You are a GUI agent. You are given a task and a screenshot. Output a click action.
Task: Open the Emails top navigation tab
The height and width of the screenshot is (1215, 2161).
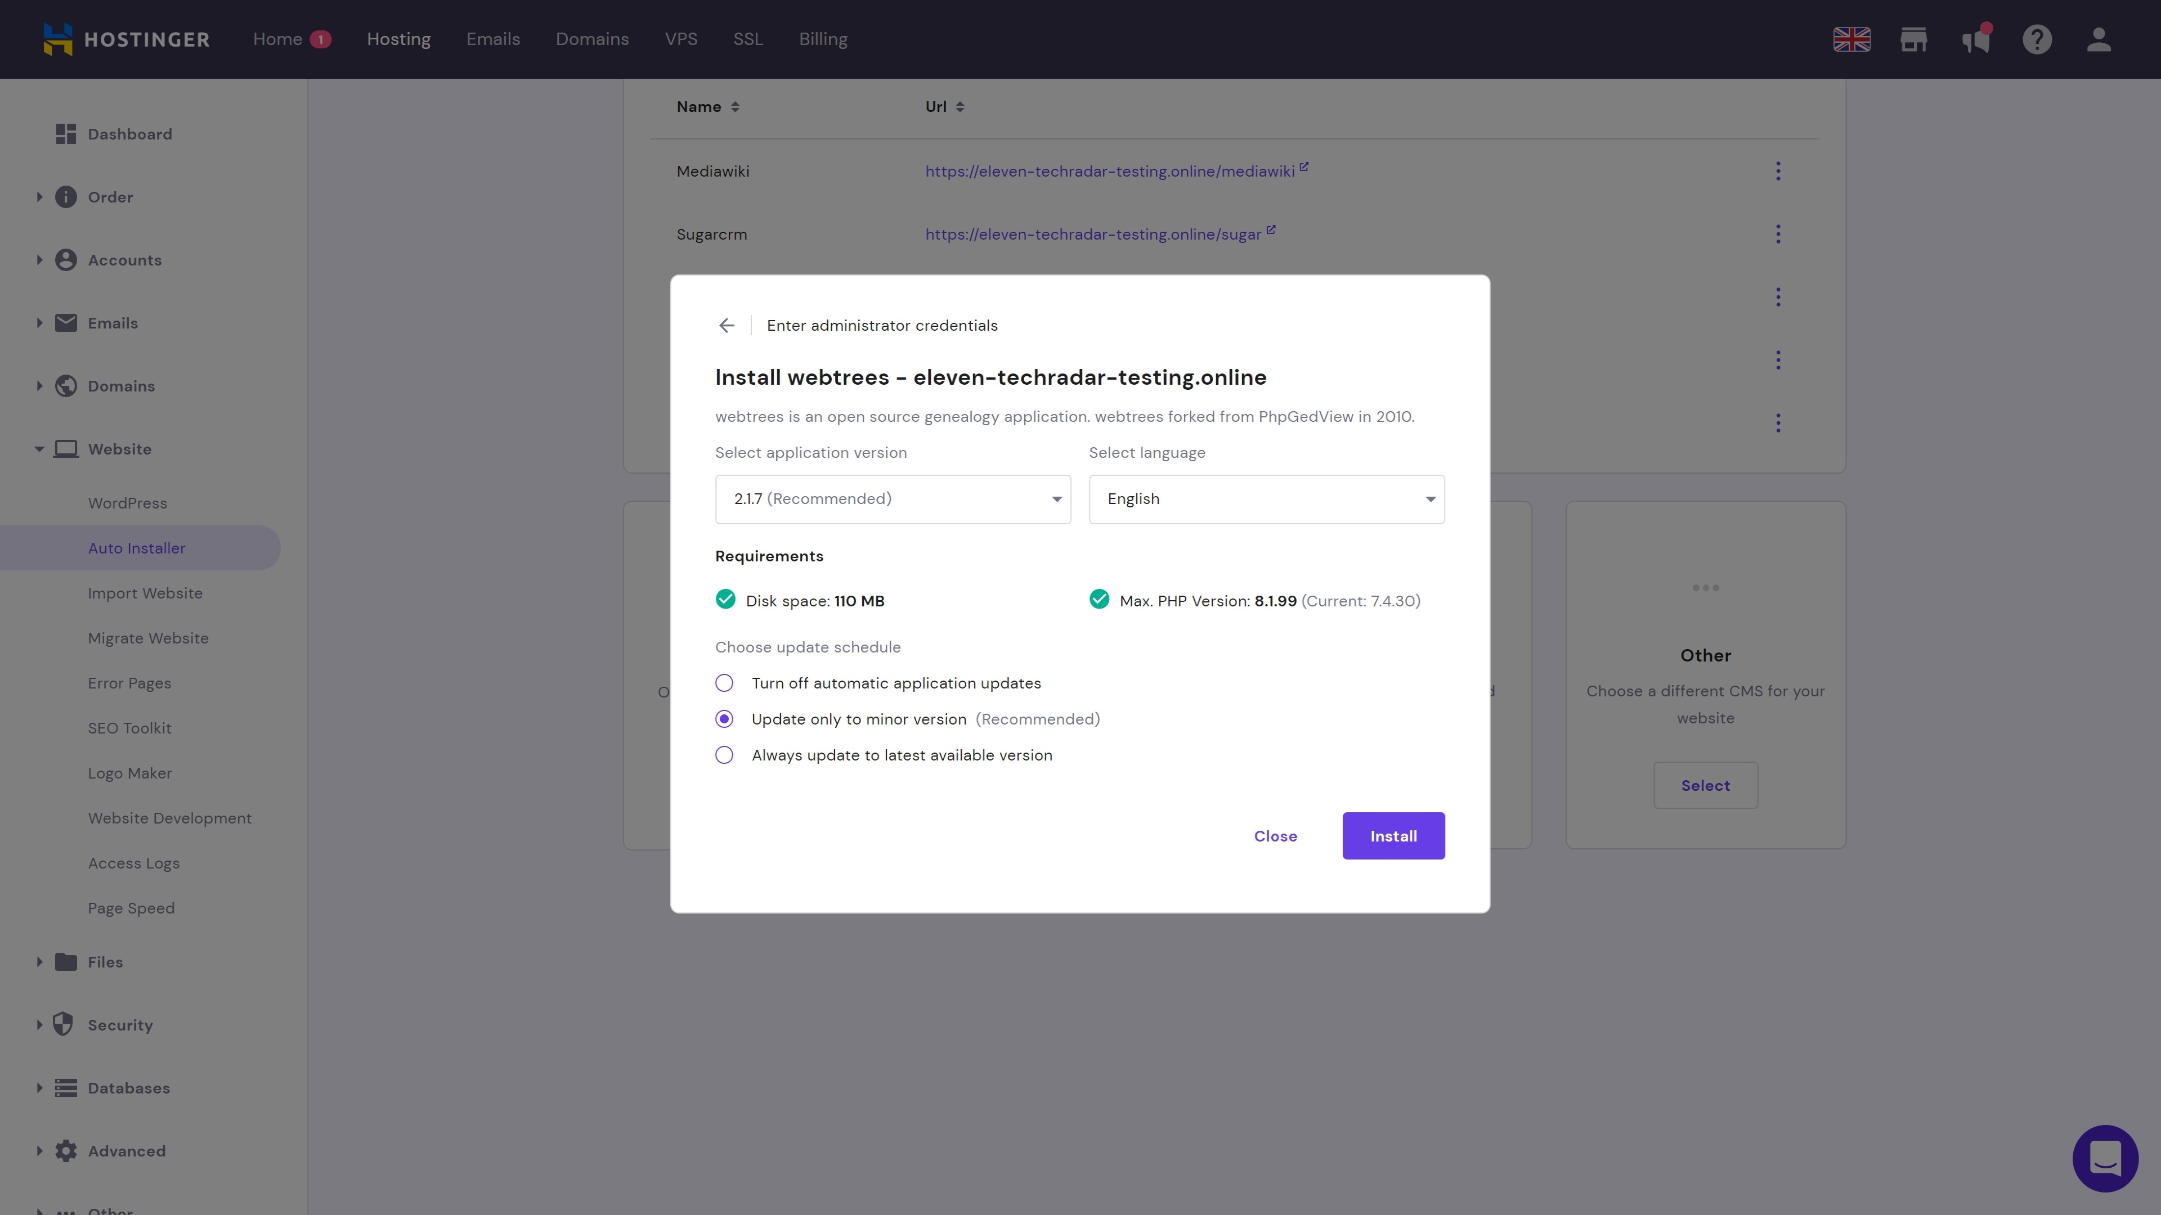[494, 39]
